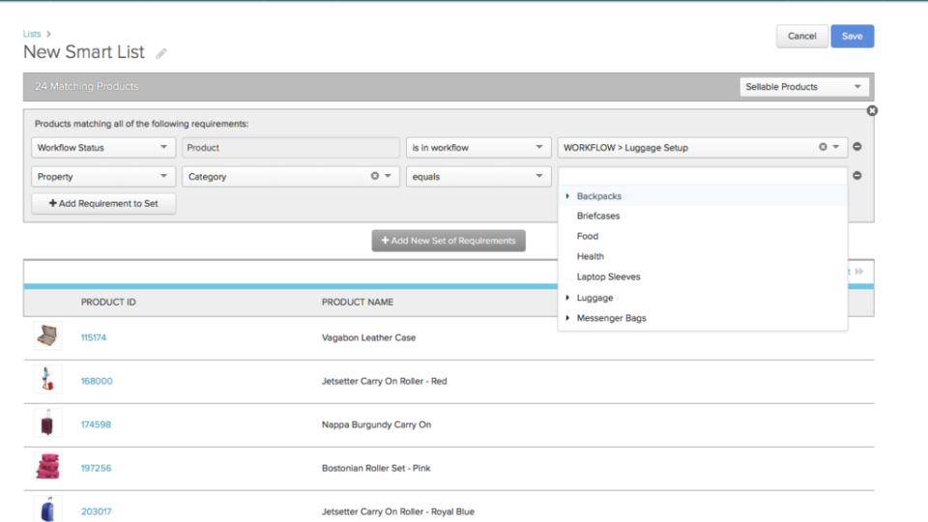This screenshot has height=522, width=928.
Task: Expand the Backpacks category arrow
Action: pos(567,196)
